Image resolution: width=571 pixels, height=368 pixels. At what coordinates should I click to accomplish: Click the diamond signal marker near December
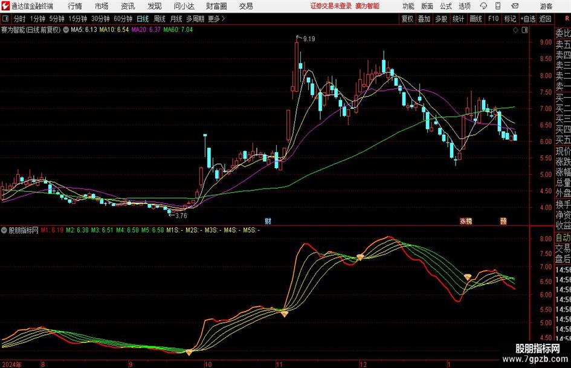[x=360, y=257]
